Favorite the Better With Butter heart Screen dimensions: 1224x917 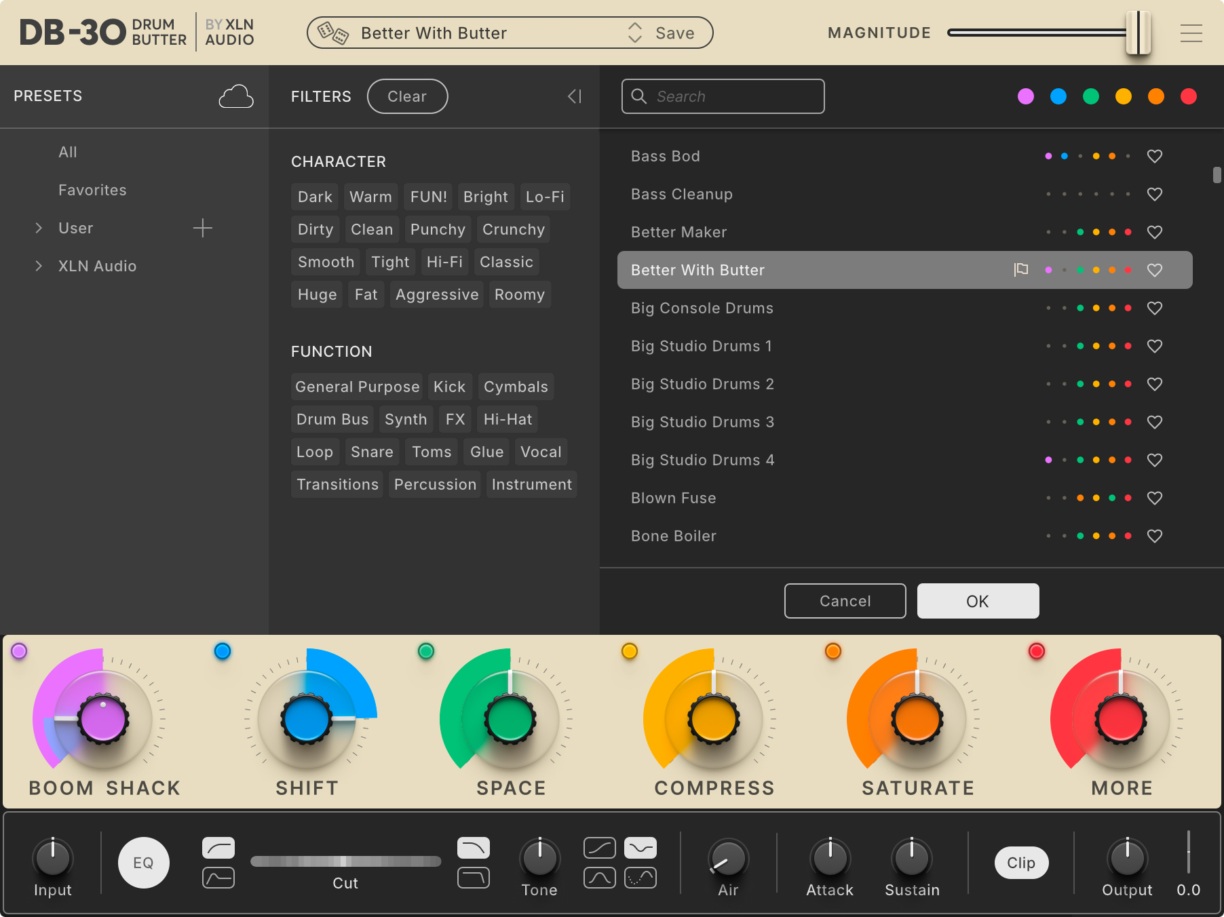tap(1154, 270)
